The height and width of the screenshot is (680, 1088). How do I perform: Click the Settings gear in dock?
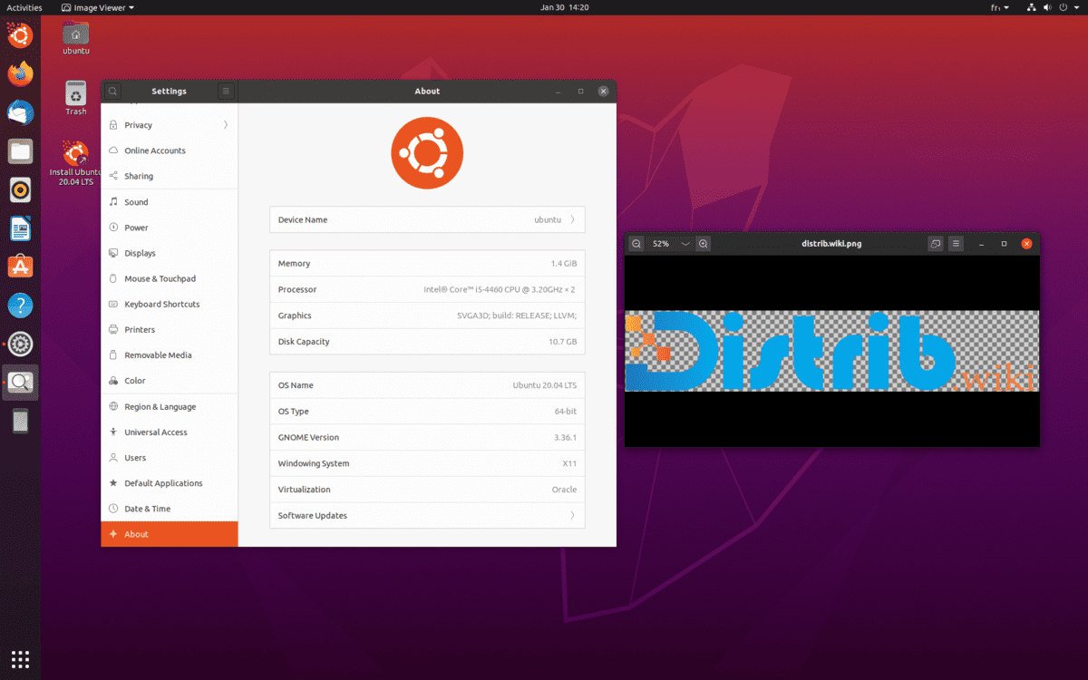(x=20, y=345)
